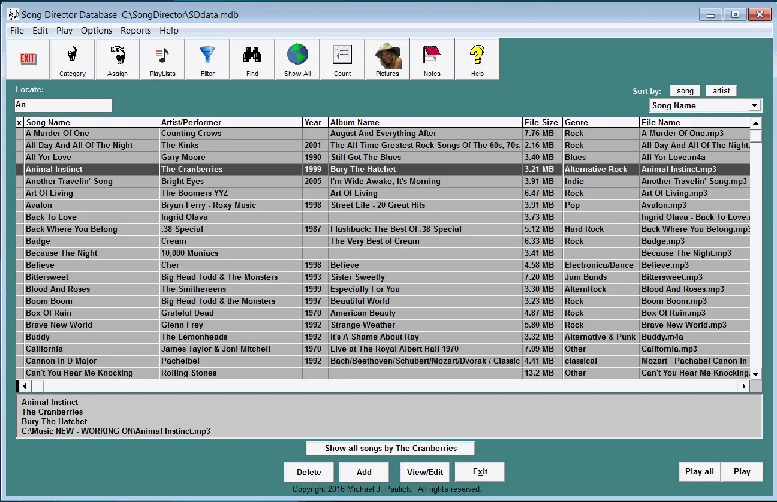Open the PlayLists icon
777x502 pixels.
(162, 58)
